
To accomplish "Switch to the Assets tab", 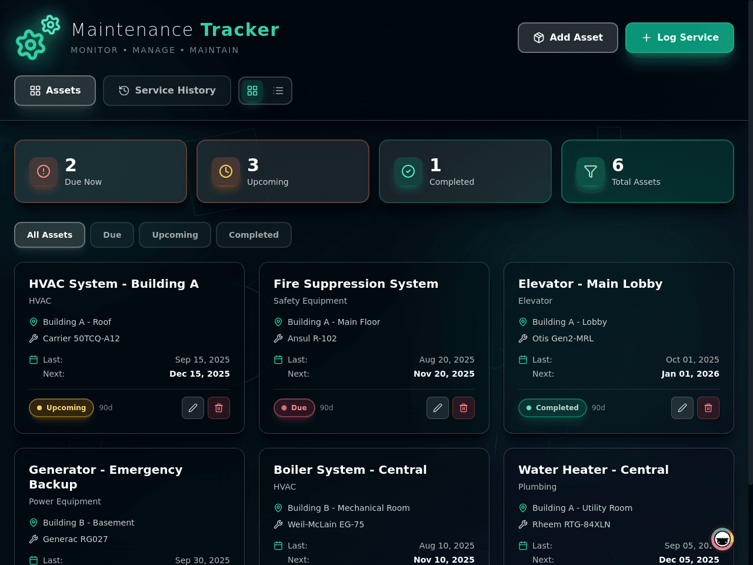I will [55, 91].
